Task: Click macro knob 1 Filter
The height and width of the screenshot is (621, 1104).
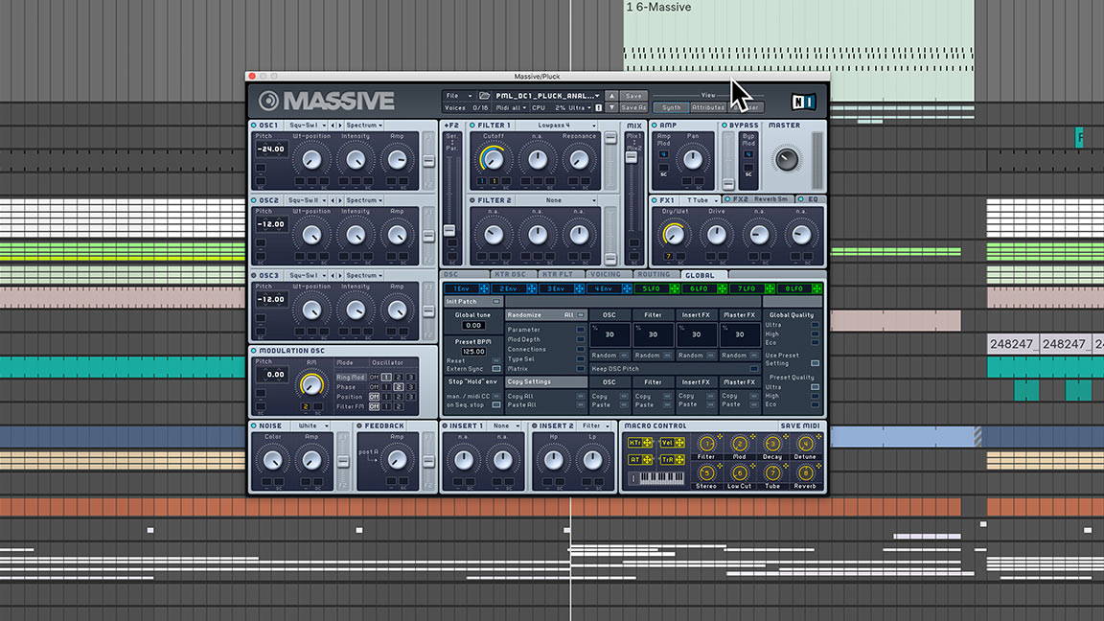Action: pos(706,444)
